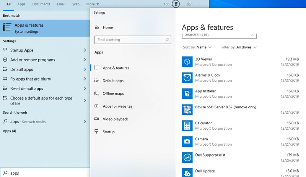This screenshot has width=306, height=177.
Task: Click the Bitvise SSH Server app icon
Action: pos(187,109)
